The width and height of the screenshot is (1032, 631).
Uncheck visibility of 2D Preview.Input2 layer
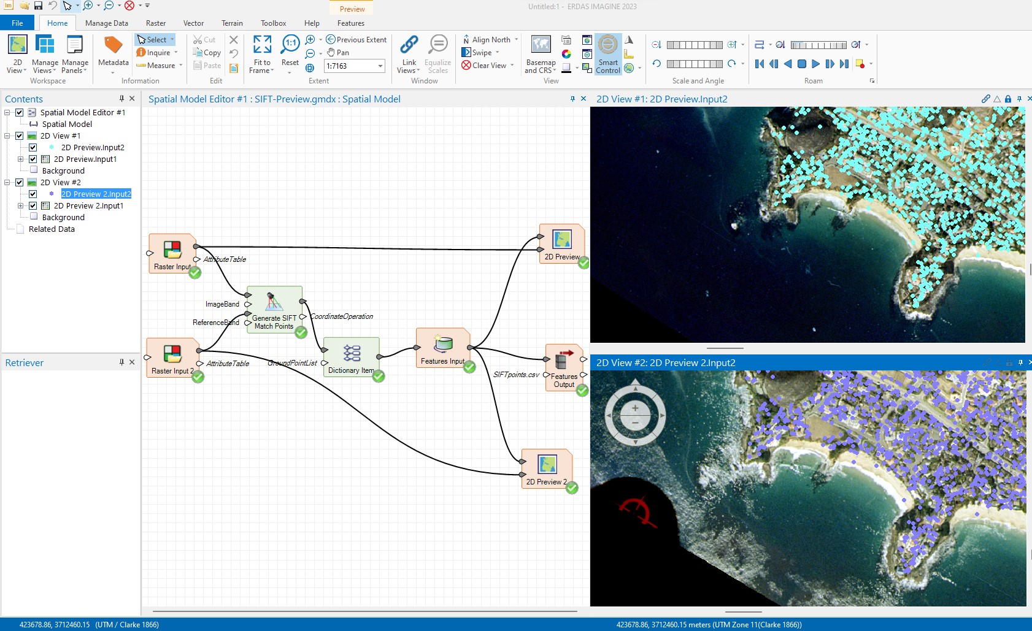tap(33, 147)
